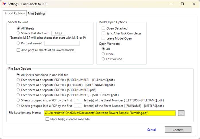Enable Sync After Task Completes

tap(103, 34)
